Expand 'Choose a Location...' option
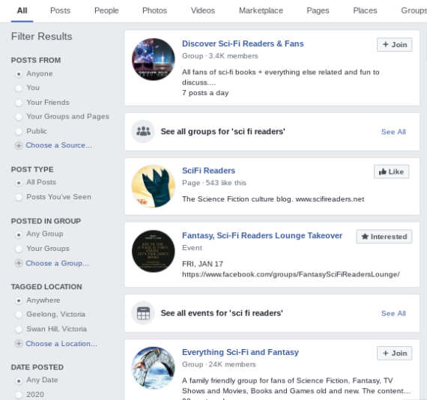Screen dimensions: 427x400 [61, 344]
